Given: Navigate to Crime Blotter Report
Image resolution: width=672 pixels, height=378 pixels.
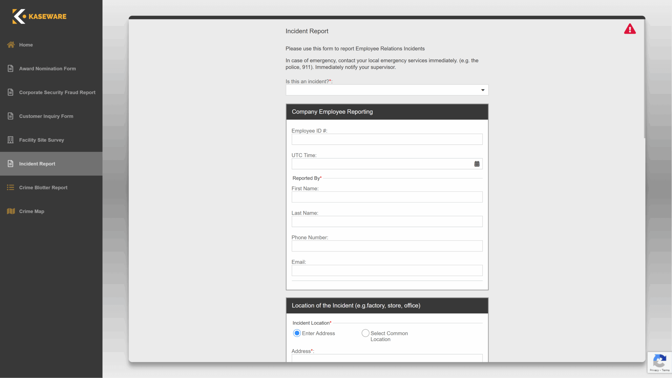Looking at the screenshot, I should point(43,187).
